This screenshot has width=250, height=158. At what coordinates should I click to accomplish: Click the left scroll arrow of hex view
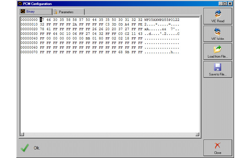click(22, 134)
